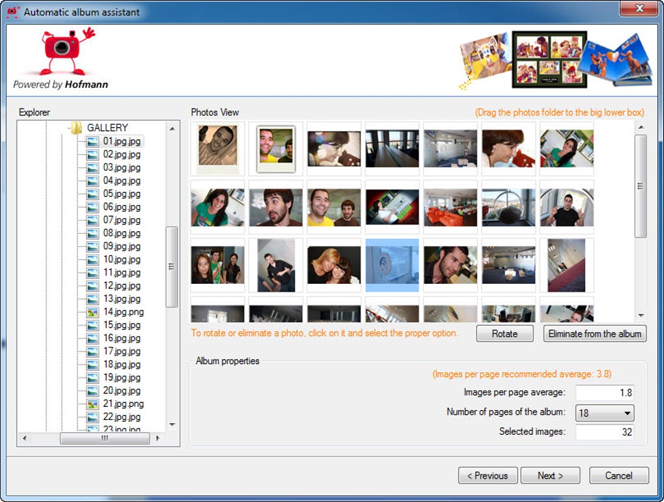
Task: Select 15.jpg.jpg in the Explorer tree
Action: (x=122, y=325)
